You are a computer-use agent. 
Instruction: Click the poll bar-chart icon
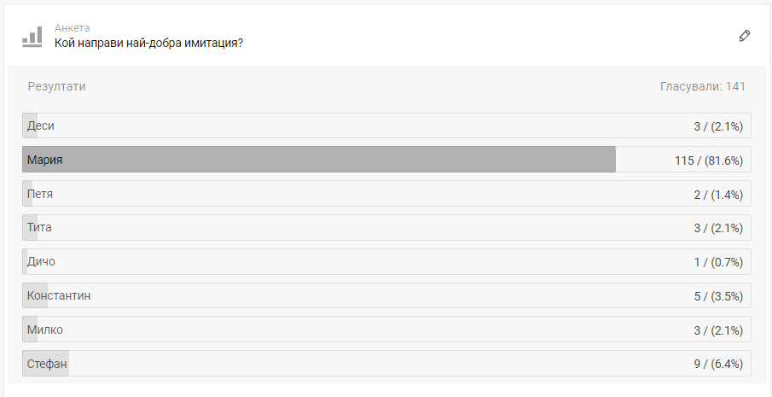tap(32, 36)
